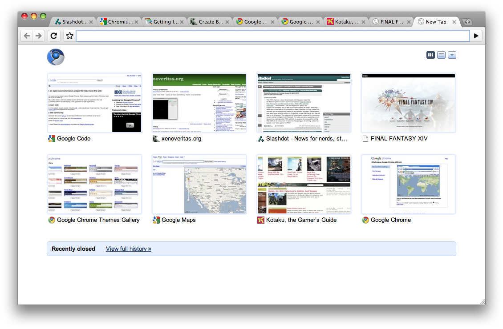503x329 pixels.
Task: Go forward with the forward arrow button
Action: click(38, 36)
